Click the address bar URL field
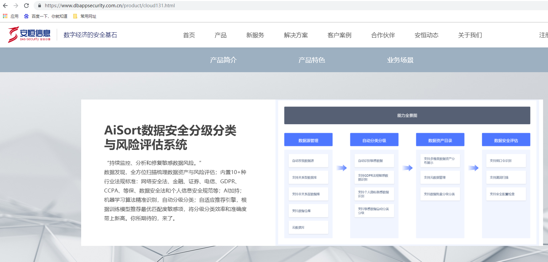Image resolution: width=548 pixels, height=262 pixels. (x=290, y=6)
